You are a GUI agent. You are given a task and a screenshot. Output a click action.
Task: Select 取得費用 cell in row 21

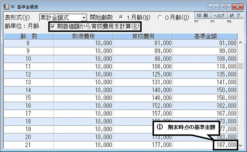click(83, 145)
